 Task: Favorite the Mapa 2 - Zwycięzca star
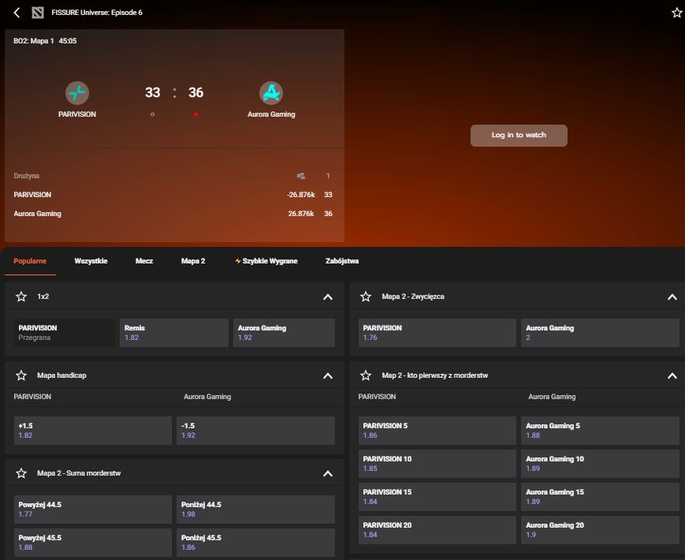(x=366, y=297)
